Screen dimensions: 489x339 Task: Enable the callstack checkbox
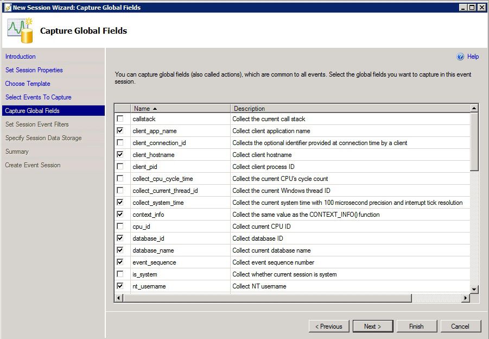(120, 118)
